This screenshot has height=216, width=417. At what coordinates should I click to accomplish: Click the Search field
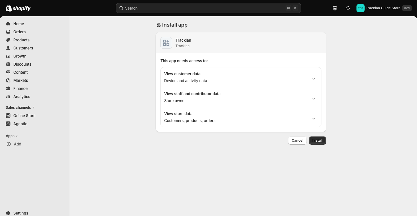(209, 8)
